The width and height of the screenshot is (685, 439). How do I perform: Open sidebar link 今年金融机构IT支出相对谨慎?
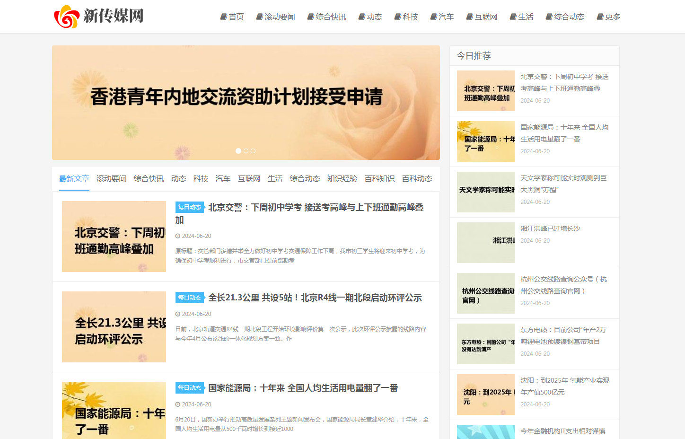pyautogui.click(x=563, y=431)
